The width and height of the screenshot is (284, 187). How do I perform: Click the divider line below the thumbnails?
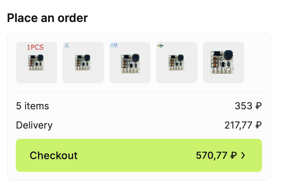pyautogui.click(x=139, y=92)
